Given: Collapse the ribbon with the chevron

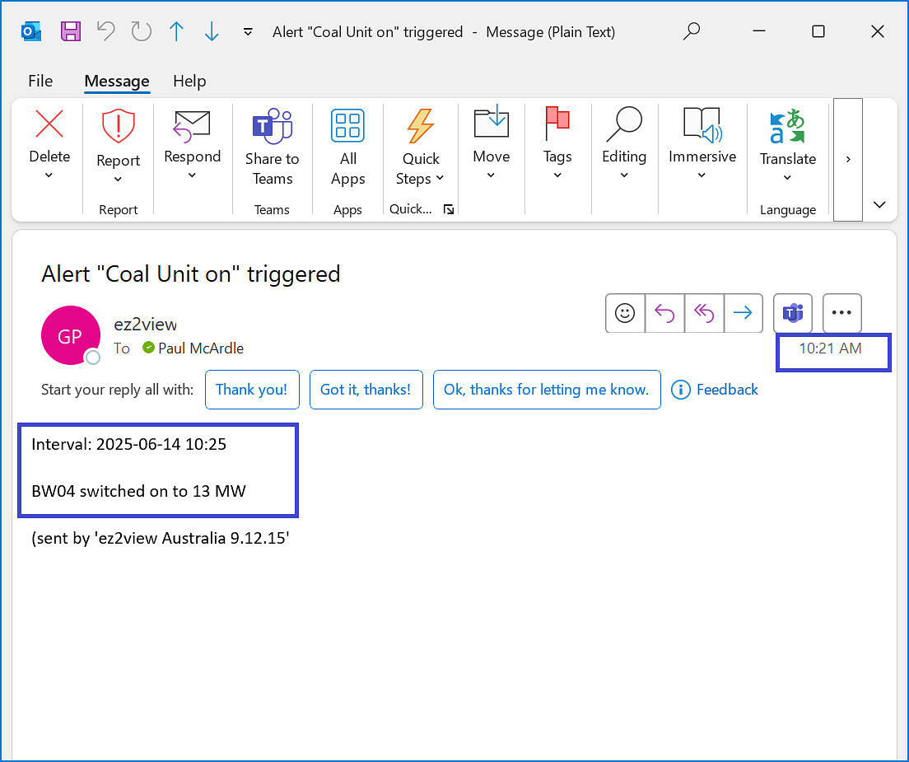Looking at the screenshot, I should (x=879, y=204).
